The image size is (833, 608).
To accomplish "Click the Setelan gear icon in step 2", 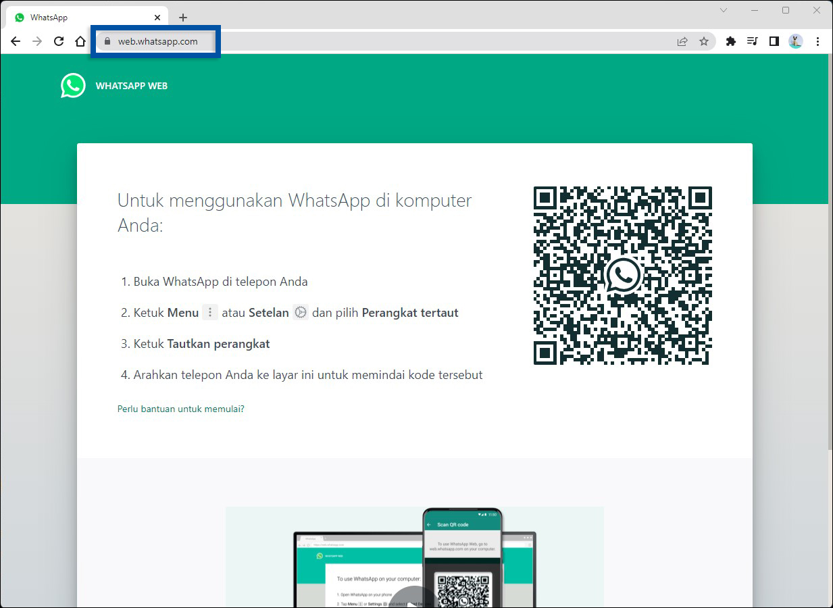I will click(x=300, y=312).
